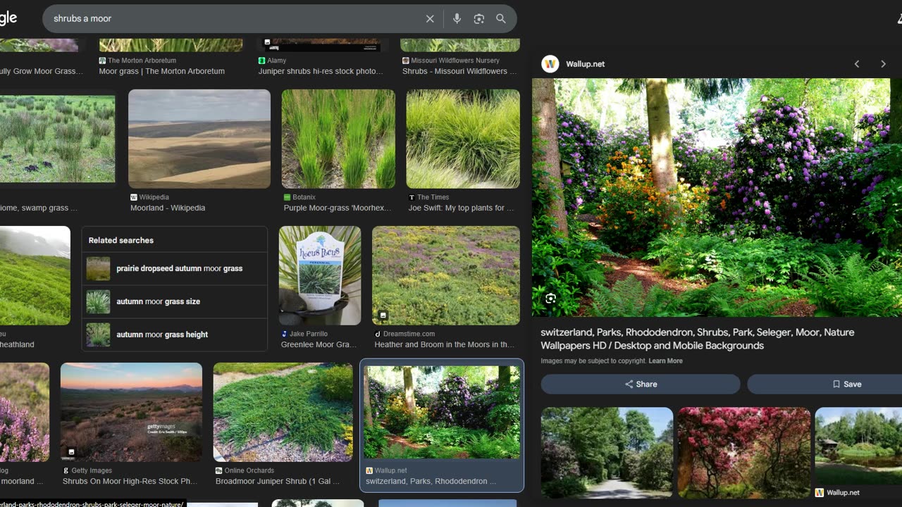Select related search 'prairie dropseed autumn moor grass'
Viewport: 902px width, 507px height.
pyautogui.click(x=175, y=268)
